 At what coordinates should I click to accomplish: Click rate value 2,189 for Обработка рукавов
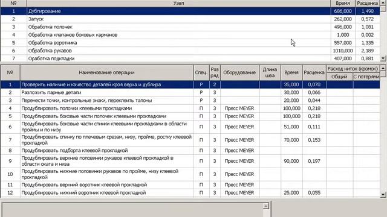368,51
